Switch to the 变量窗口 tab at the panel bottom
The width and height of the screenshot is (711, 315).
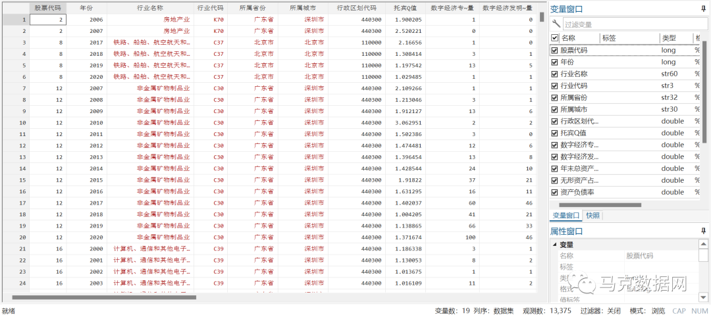(566, 216)
